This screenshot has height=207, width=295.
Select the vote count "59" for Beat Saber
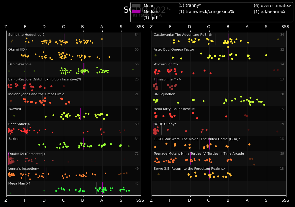tap(137, 124)
